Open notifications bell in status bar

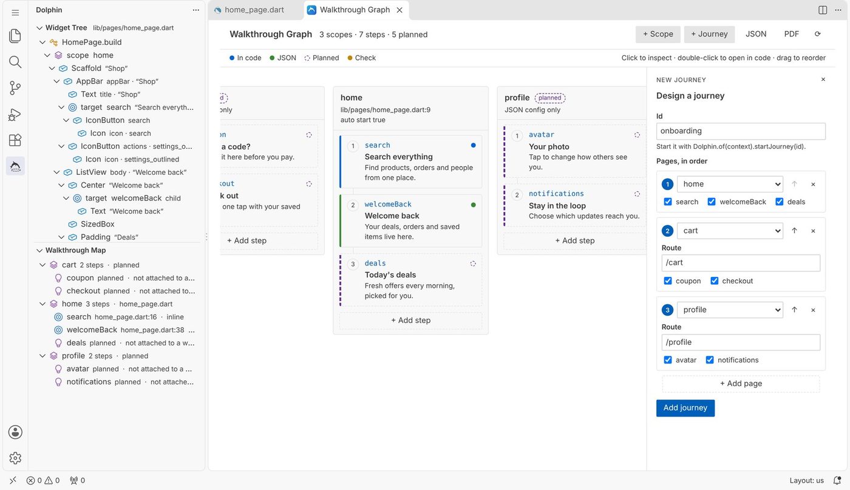point(837,480)
